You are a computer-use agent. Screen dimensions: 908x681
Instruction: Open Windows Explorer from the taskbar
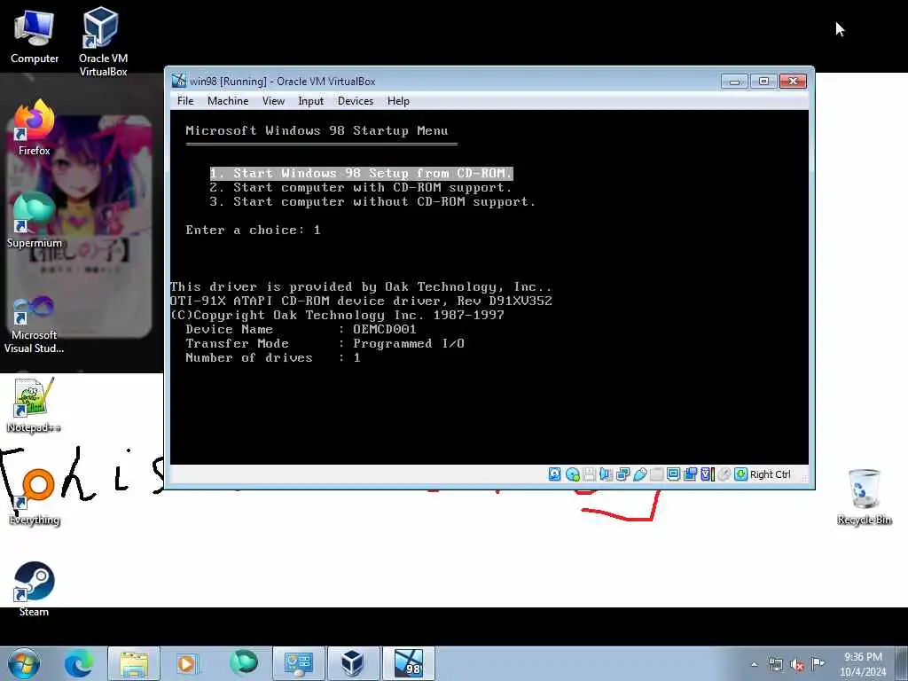tap(134, 663)
